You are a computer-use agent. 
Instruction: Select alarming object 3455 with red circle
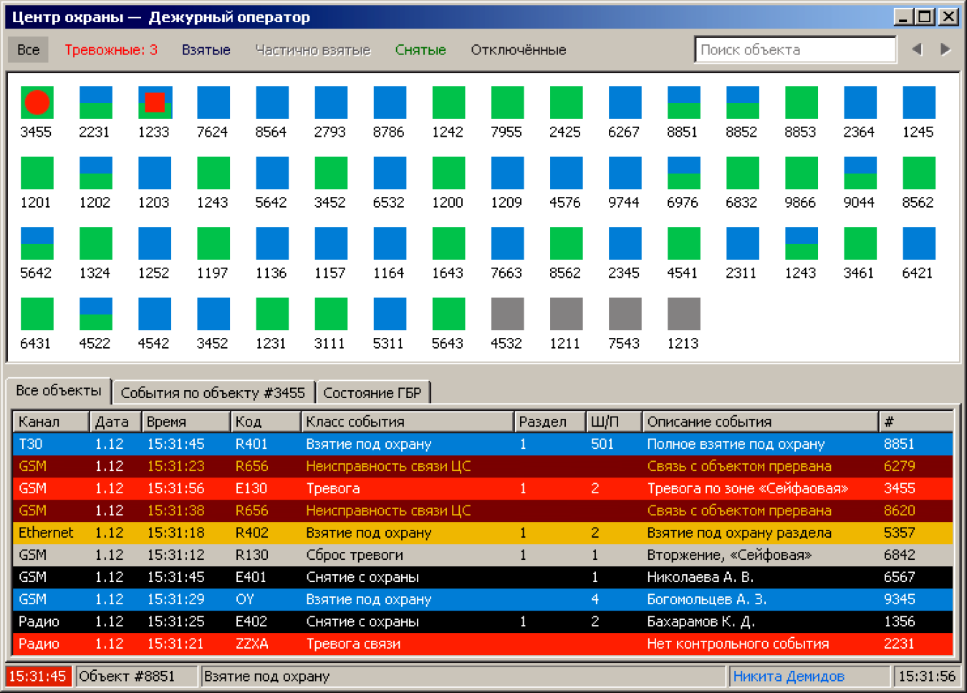coord(37,102)
